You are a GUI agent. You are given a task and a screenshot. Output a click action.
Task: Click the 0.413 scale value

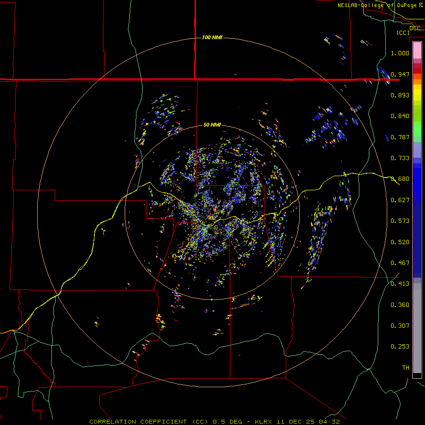[x=400, y=284]
